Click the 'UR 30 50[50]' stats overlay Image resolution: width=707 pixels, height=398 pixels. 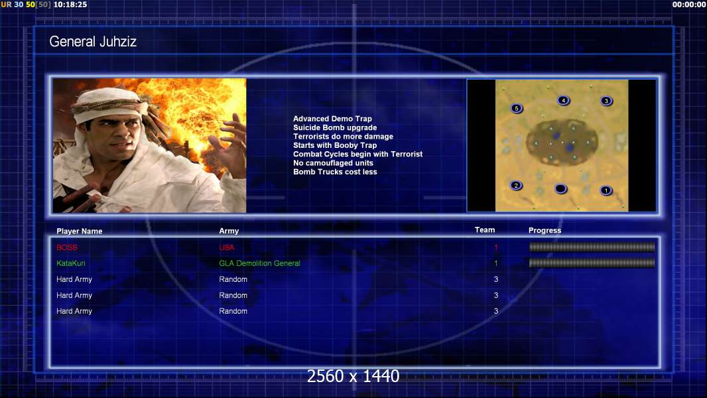tap(26, 5)
